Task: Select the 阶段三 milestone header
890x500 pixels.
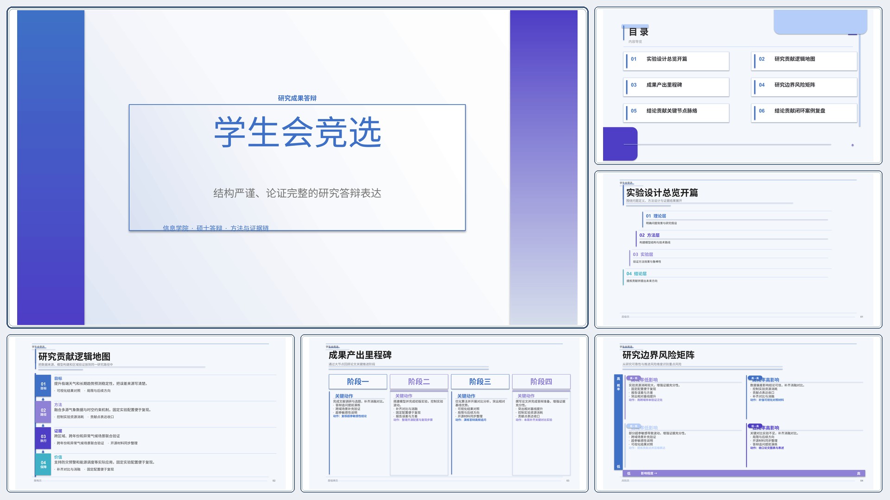Action: coord(480,381)
